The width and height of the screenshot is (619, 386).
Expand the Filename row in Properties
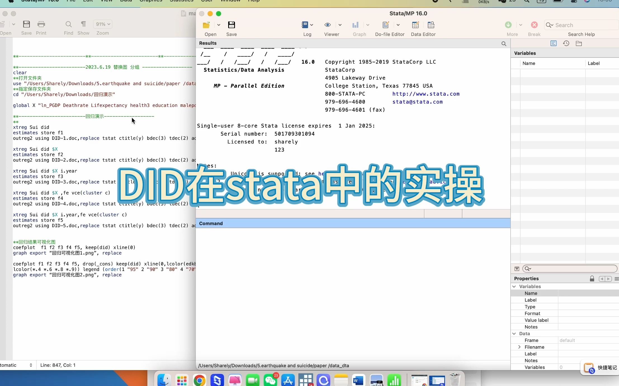tap(519, 347)
